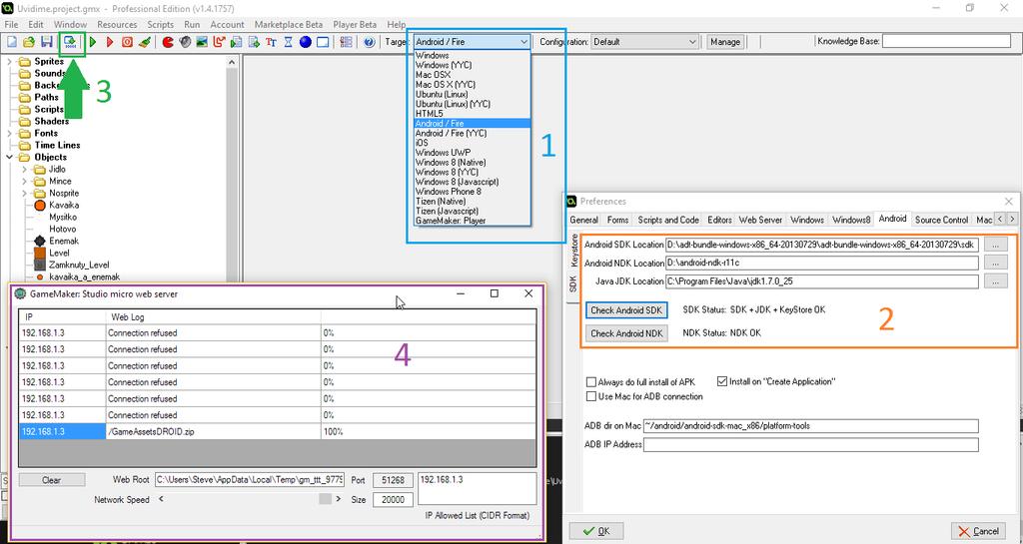
Task: Click the Clean build broom icon
Action: click(x=145, y=42)
